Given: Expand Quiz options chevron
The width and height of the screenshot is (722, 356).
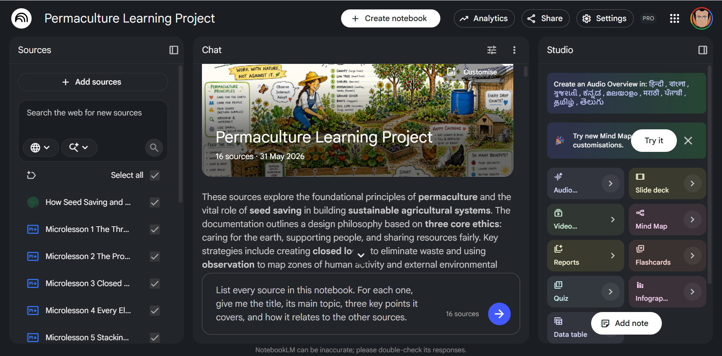Looking at the screenshot, I should 610,292.
